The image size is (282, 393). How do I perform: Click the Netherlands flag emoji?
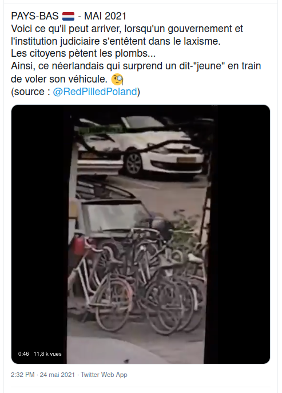[x=68, y=16]
